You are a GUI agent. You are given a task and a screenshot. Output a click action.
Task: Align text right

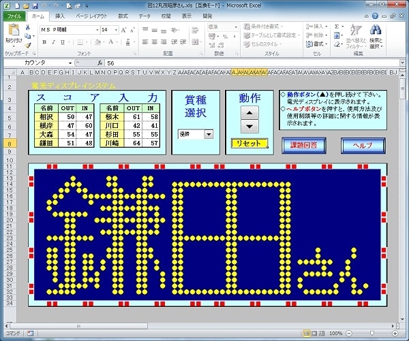164,42
